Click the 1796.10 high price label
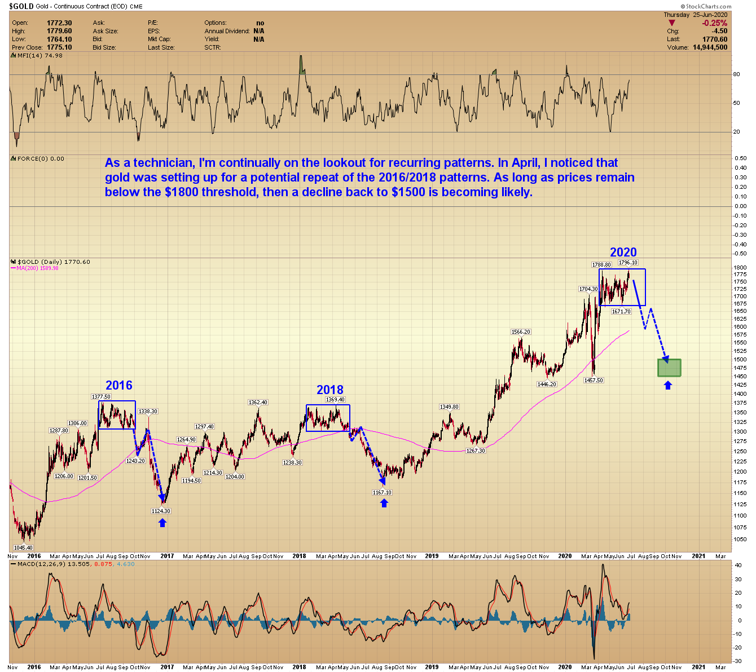This screenshot has height=672, width=756. coord(628,262)
